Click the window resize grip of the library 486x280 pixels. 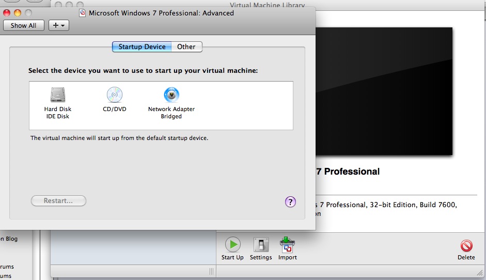(x=480, y=273)
